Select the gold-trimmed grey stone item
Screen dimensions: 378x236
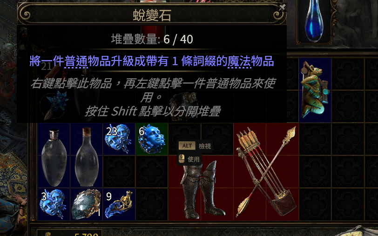pos(86,204)
